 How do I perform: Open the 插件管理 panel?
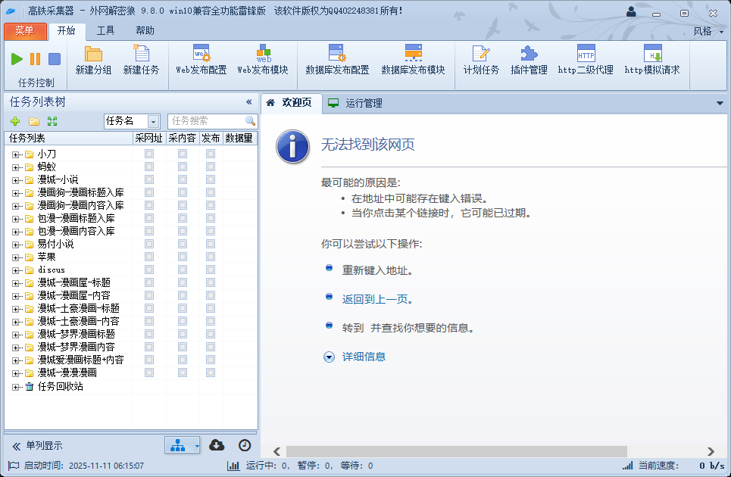click(528, 61)
